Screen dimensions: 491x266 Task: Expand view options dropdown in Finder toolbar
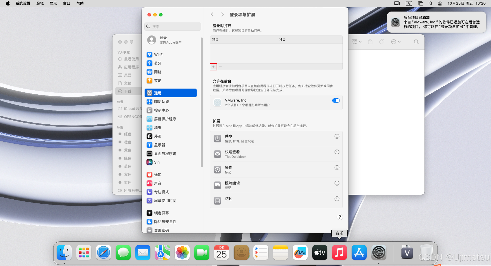[x=357, y=42]
